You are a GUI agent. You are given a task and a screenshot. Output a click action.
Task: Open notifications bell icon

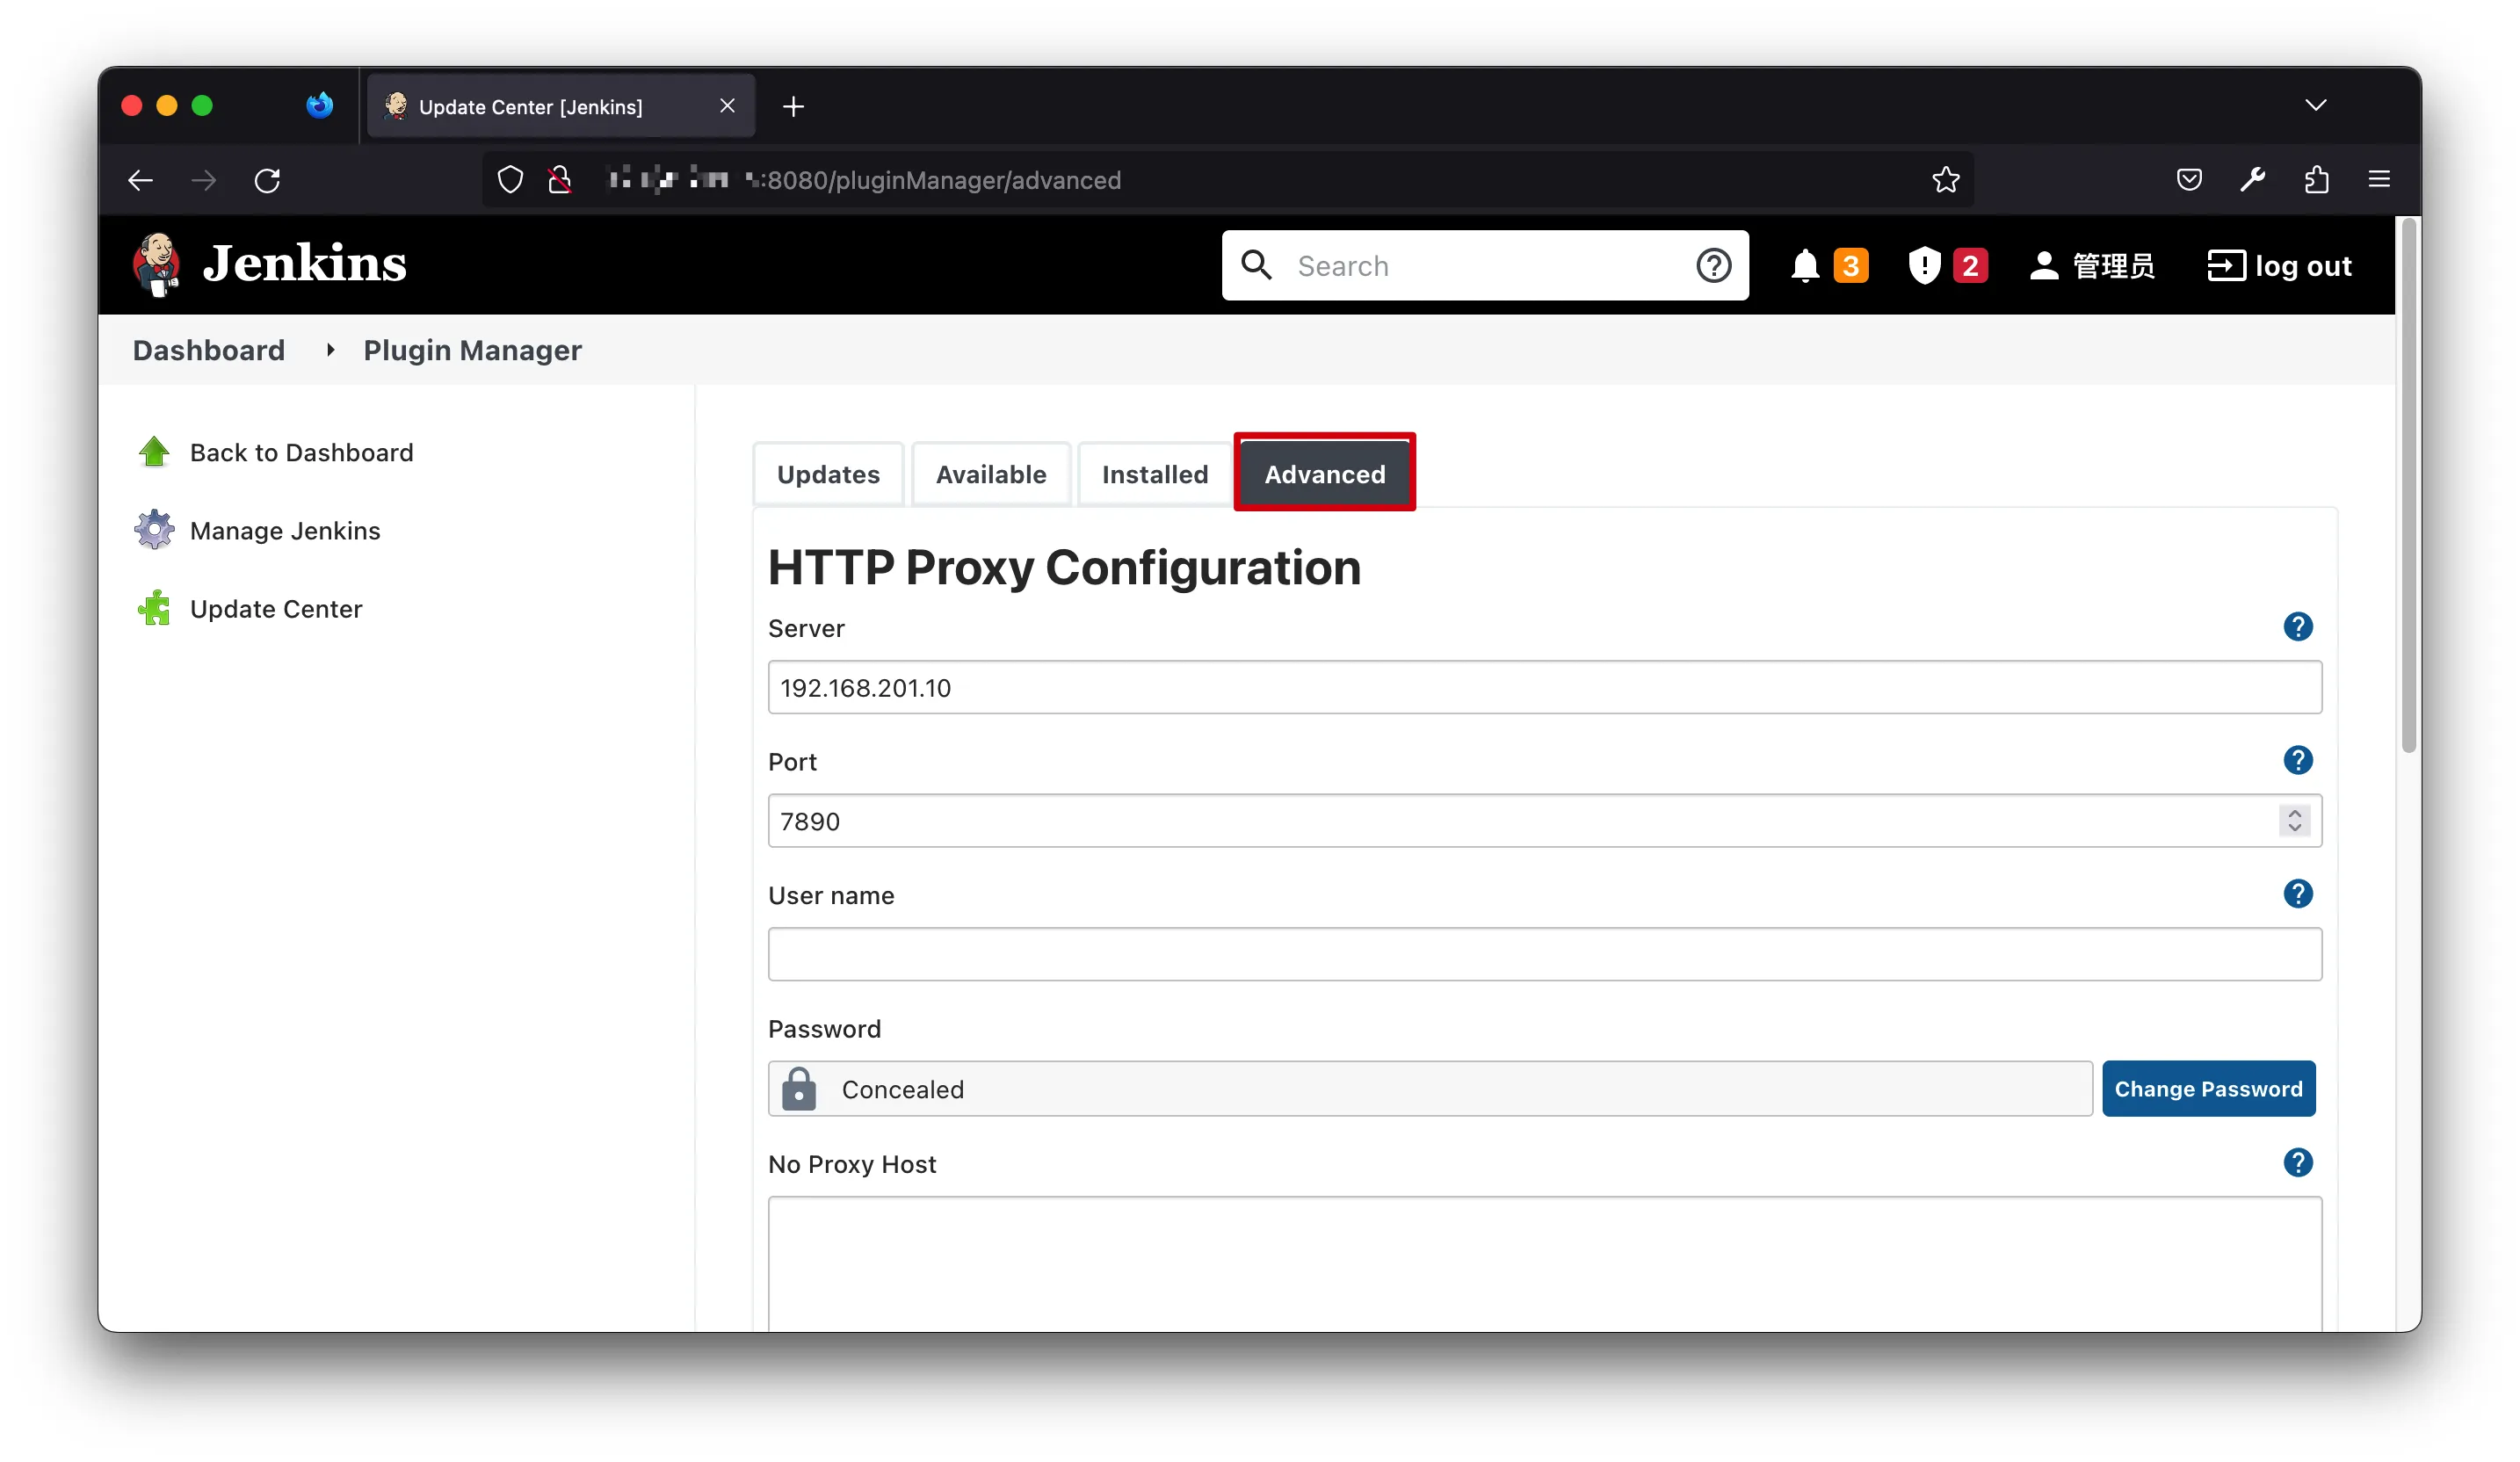coord(1804,266)
